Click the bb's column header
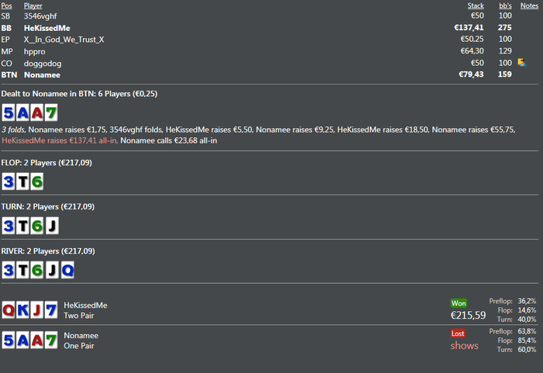The image size is (543, 373). (x=504, y=5)
